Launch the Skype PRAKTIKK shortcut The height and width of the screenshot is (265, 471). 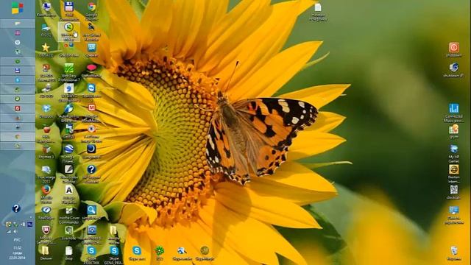[x=91, y=255]
